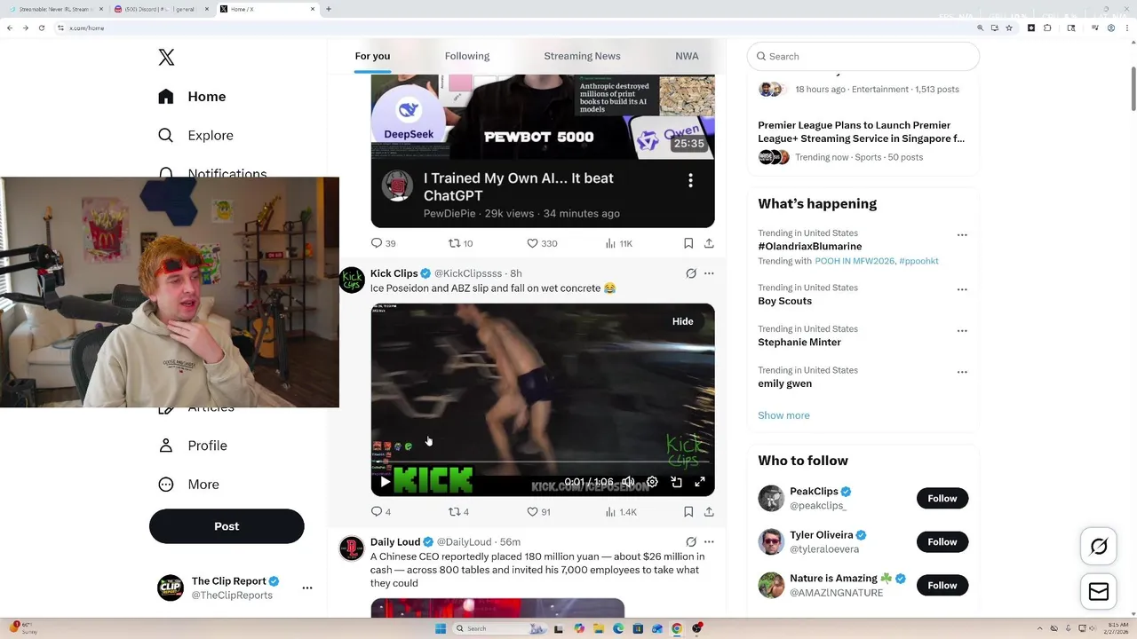Toggle picture-in-picture on Kick Clips video
The width and height of the screenshot is (1137, 639).
(x=676, y=482)
